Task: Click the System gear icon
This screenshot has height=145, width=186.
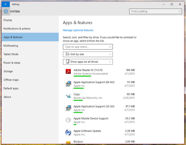Action: point(6,11)
